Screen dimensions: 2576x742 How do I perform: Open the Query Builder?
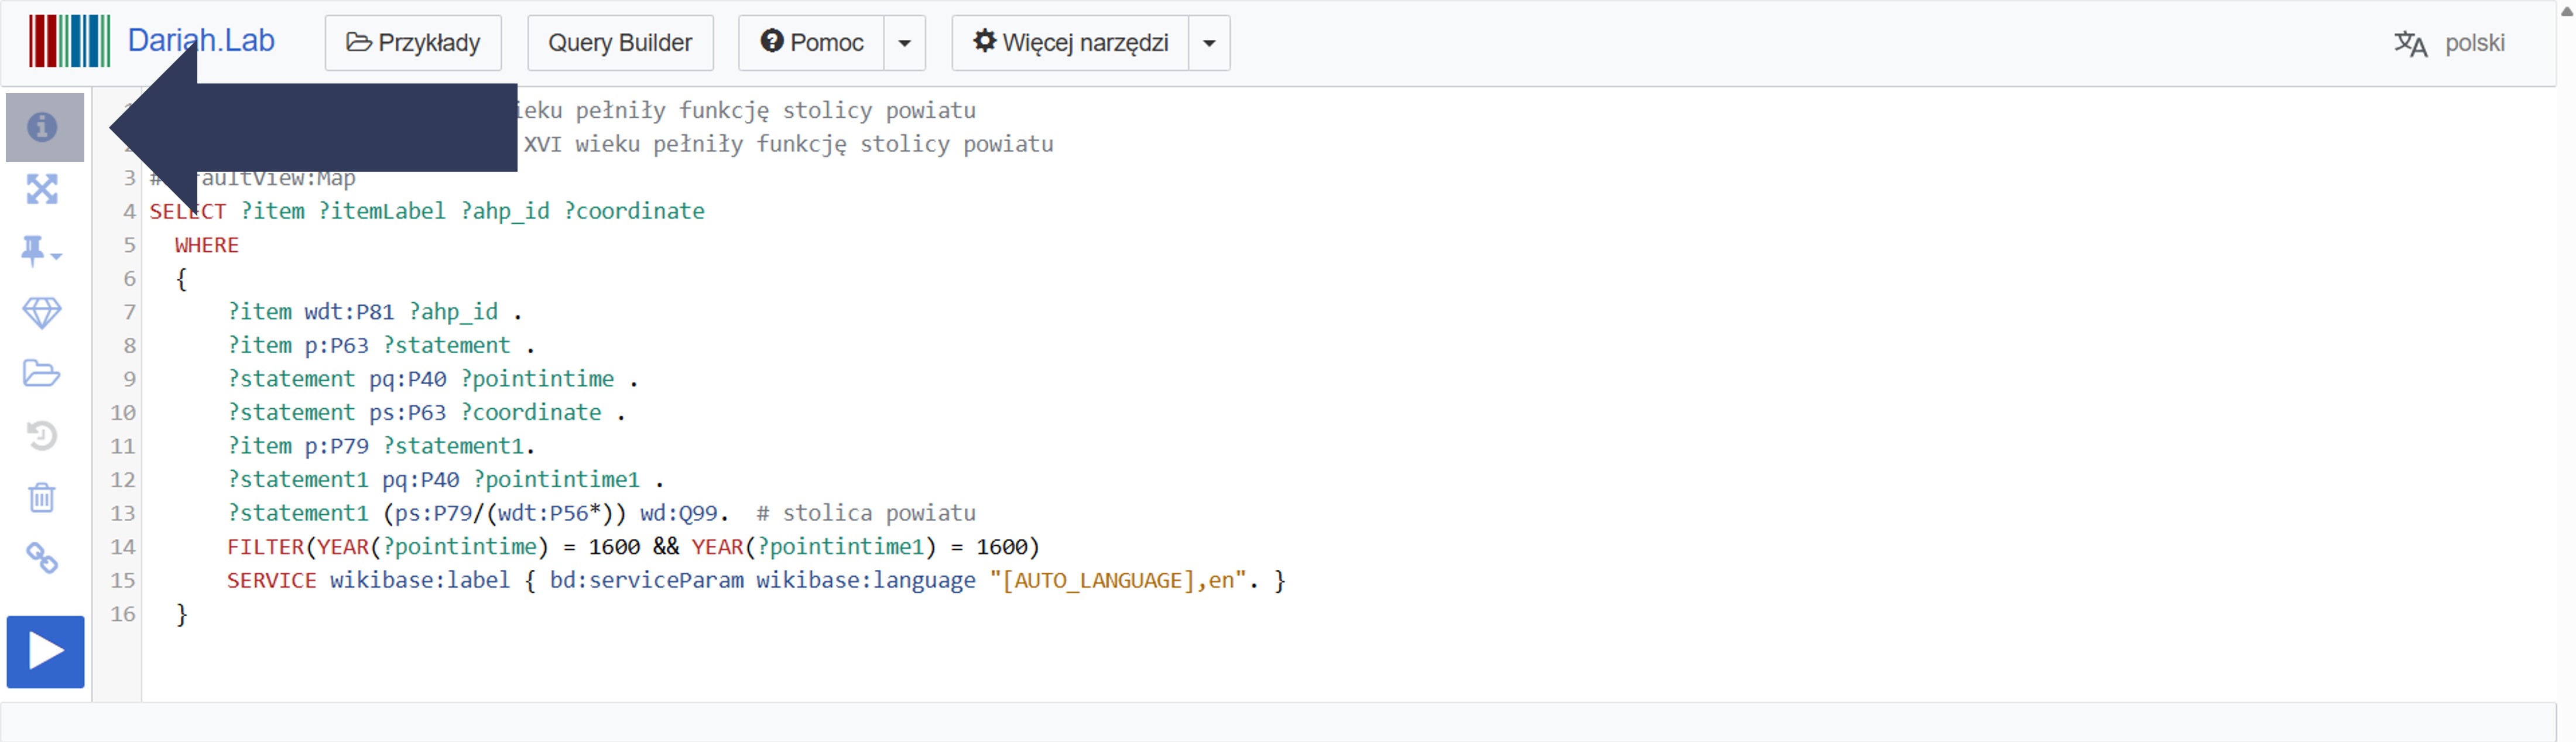click(620, 43)
